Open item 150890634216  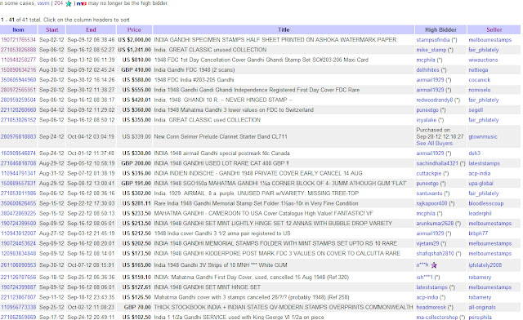[18, 69]
